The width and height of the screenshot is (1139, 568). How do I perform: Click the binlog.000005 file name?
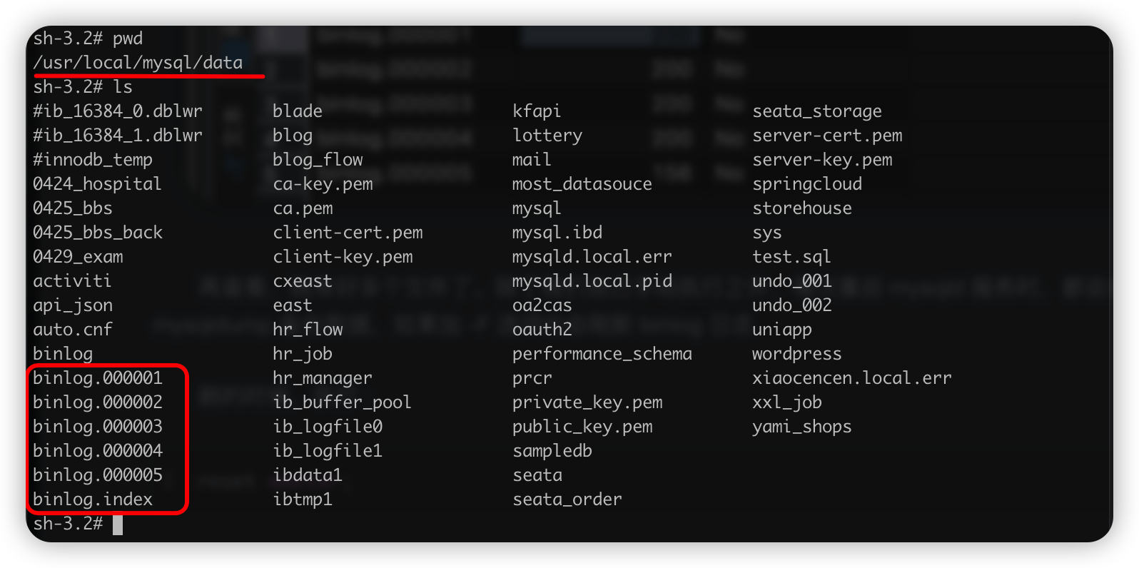[98, 475]
